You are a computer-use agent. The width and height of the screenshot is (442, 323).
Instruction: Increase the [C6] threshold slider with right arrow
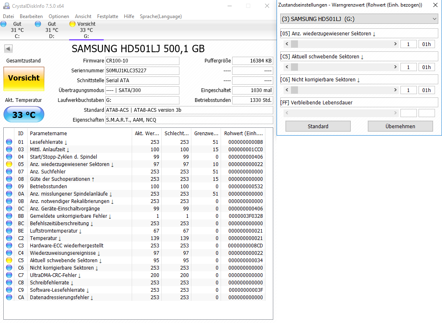pos(395,90)
